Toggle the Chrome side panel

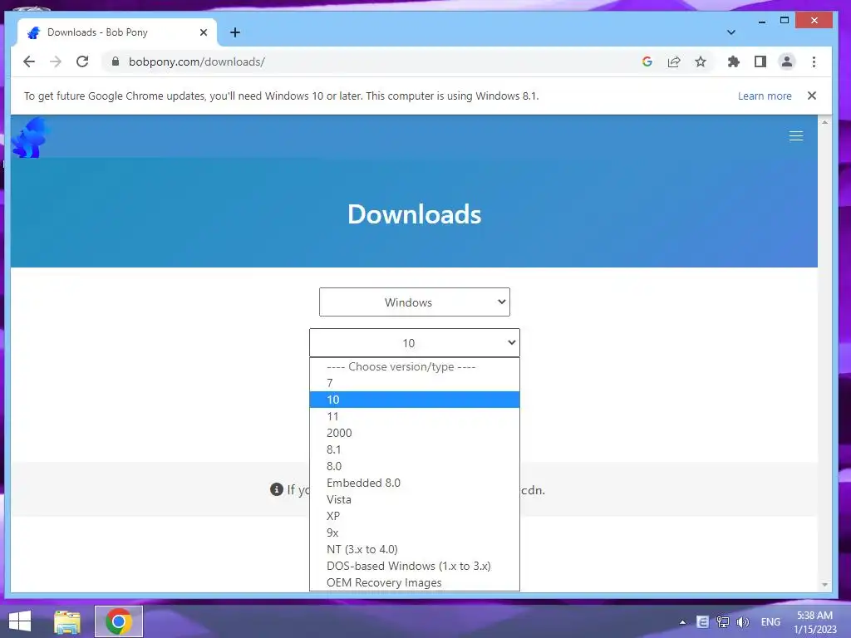point(760,61)
